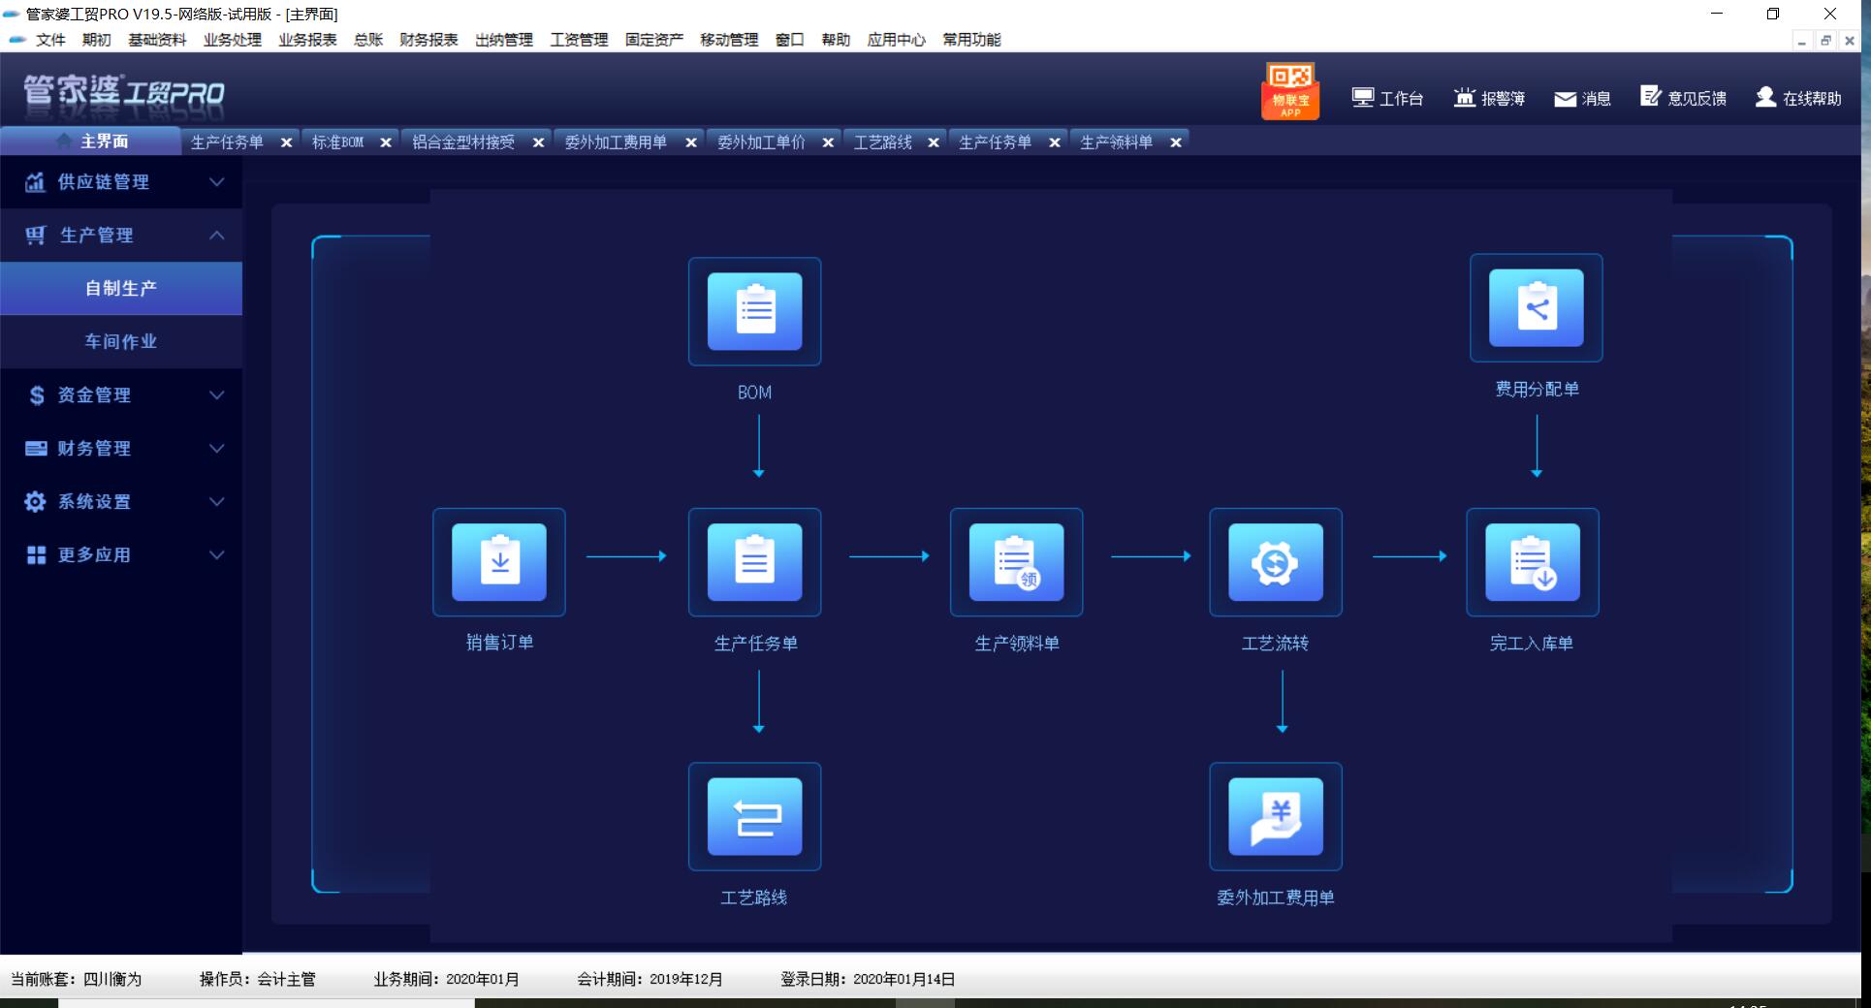The image size is (1871, 1008).
Task: Expand the 更多应用 section chevron
Action: click(x=217, y=554)
